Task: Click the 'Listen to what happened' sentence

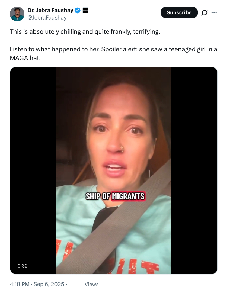Action: [x=55, y=49]
